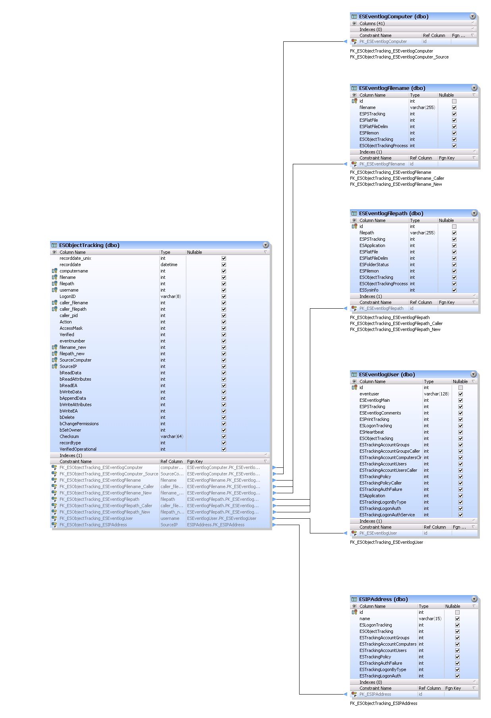Viewport: 491px width, 718px height.
Task: Select the VerifiedOperational column row
Action: click(160, 449)
